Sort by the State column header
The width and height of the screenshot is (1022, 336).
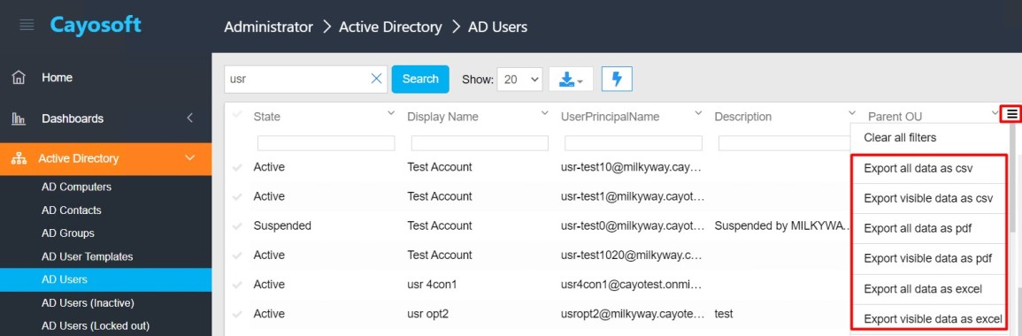[266, 118]
